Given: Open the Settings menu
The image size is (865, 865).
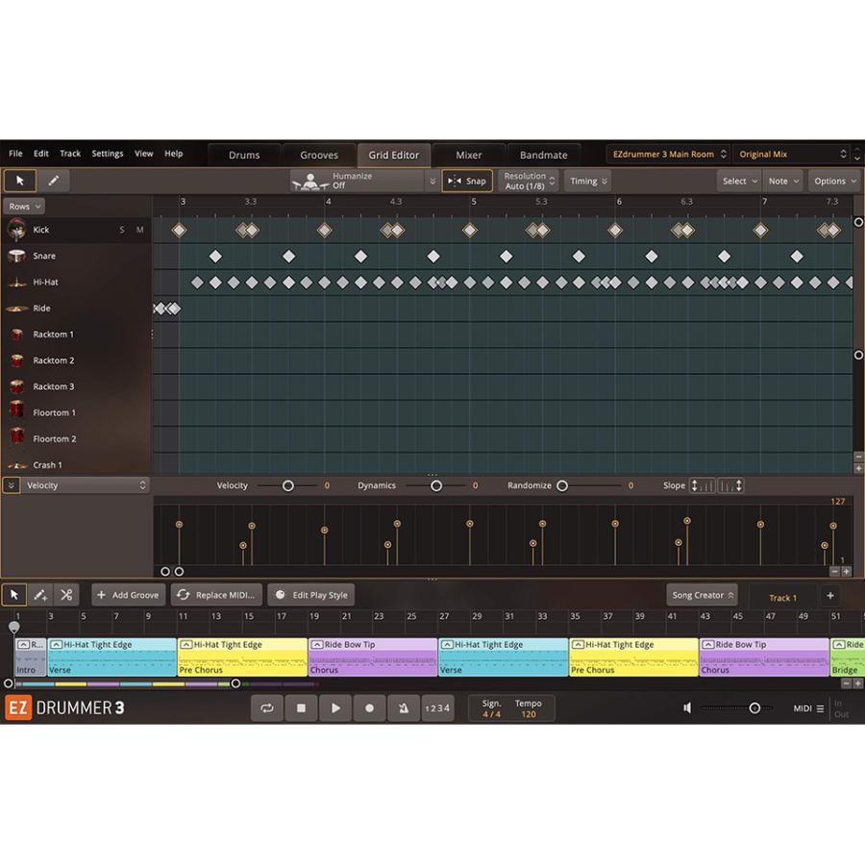Looking at the screenshot, I should point(107,154).
